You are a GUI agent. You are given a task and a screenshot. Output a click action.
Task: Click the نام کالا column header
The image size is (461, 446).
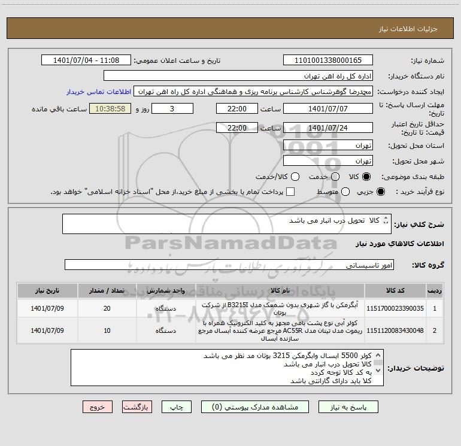tap(280, 290)
